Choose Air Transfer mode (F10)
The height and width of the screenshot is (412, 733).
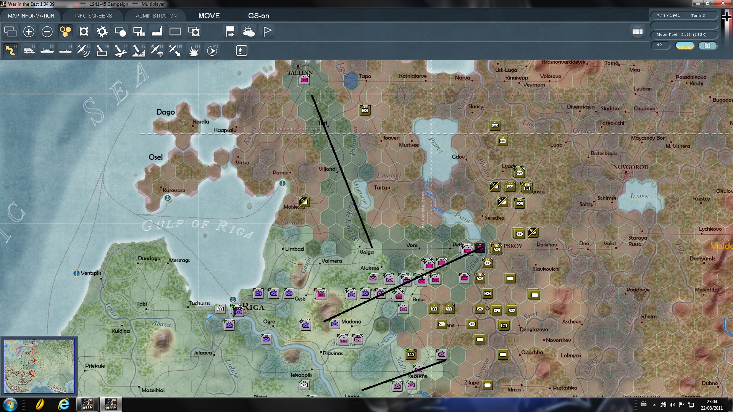coord(175,50)
